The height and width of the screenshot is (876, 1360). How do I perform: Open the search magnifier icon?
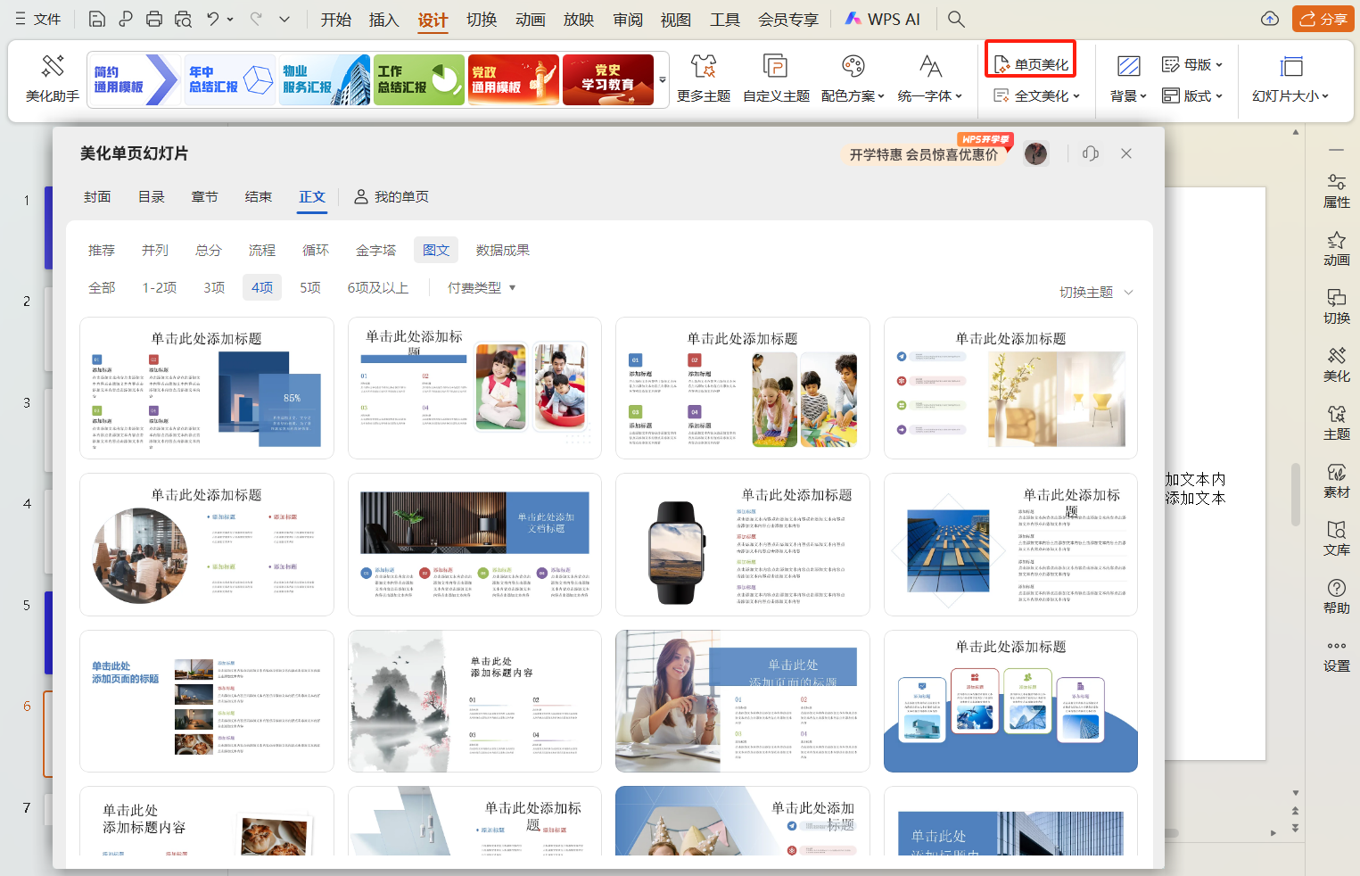point(956,19)
